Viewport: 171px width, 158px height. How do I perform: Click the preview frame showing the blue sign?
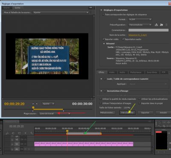47,56
